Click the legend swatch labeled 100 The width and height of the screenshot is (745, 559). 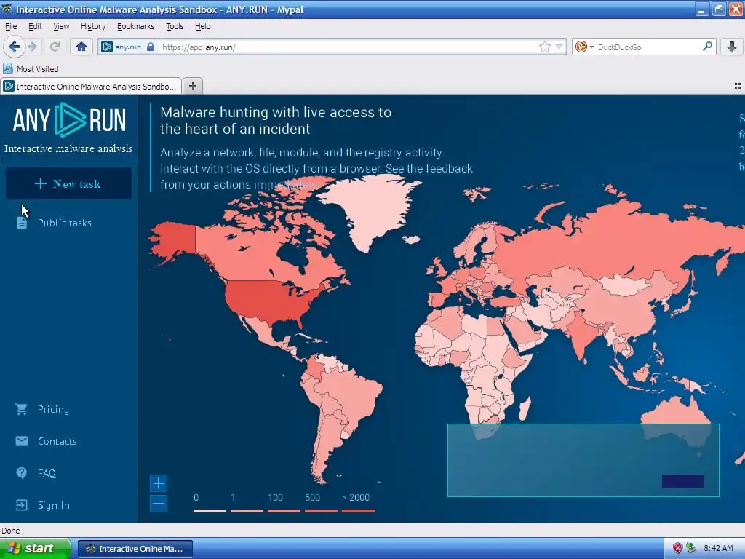pyautogui.click(x=284, y=511)
